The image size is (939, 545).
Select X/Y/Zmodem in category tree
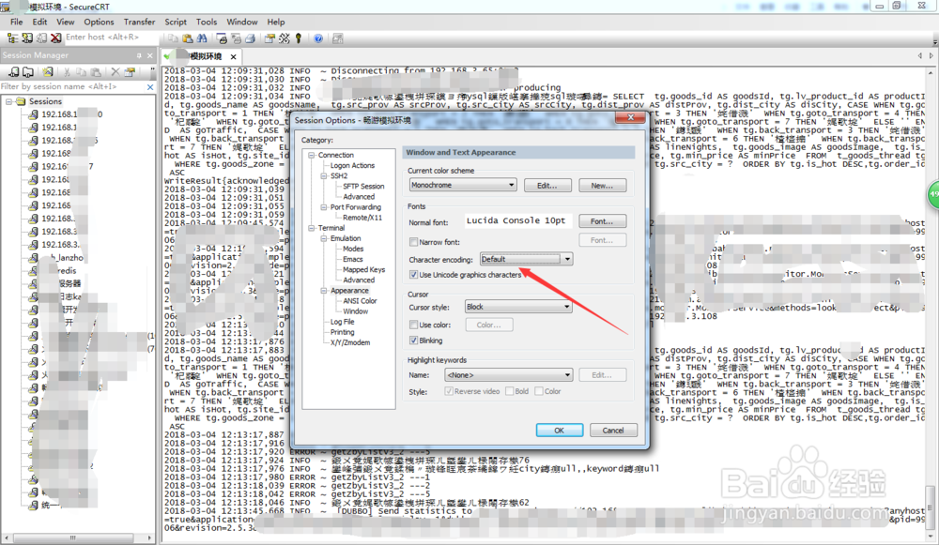click(350, 342)
